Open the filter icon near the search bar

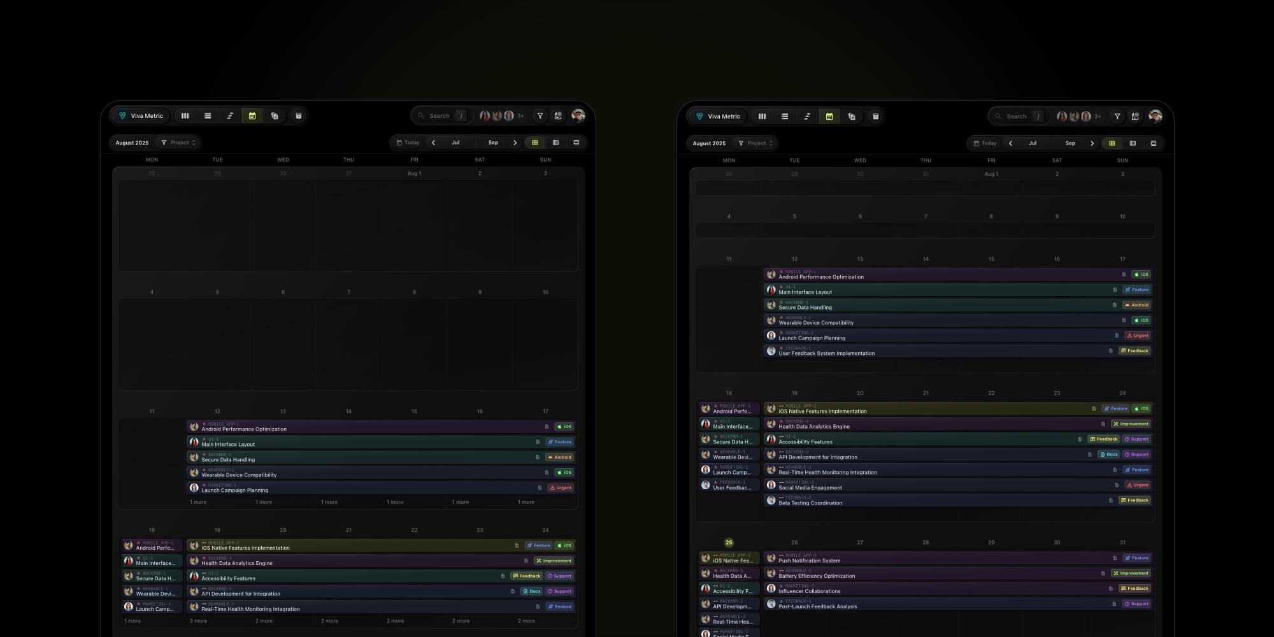point(540,115)
